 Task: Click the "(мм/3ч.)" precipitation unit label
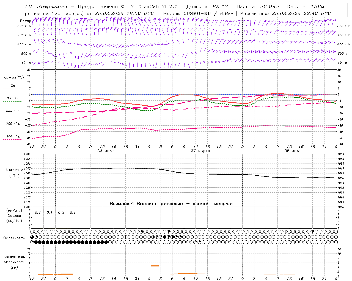coord(14,210)
